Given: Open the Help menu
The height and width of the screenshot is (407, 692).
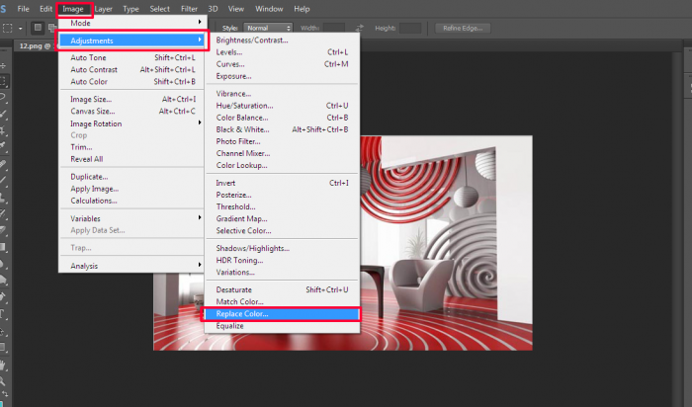Looking at the screenshot, I should pyautogui.click(x=302, y=9).
